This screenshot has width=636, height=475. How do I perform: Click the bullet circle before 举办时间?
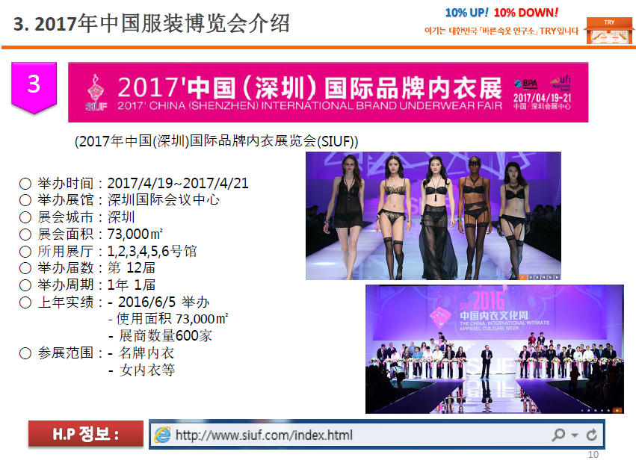pyautogui.click(x=25, y=184)
